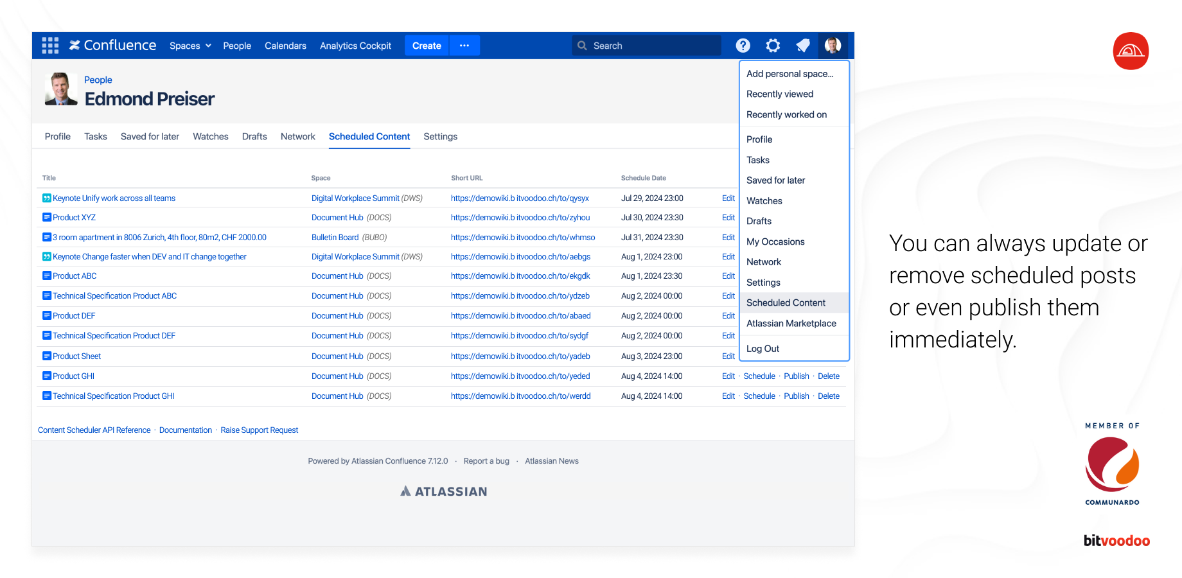1182x578 pixels.
Task: Open Calendars in the top navigation
Action: [x=285, y=46]
